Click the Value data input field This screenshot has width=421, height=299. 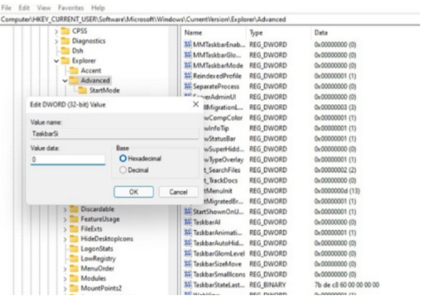click(x=68, y=159)
